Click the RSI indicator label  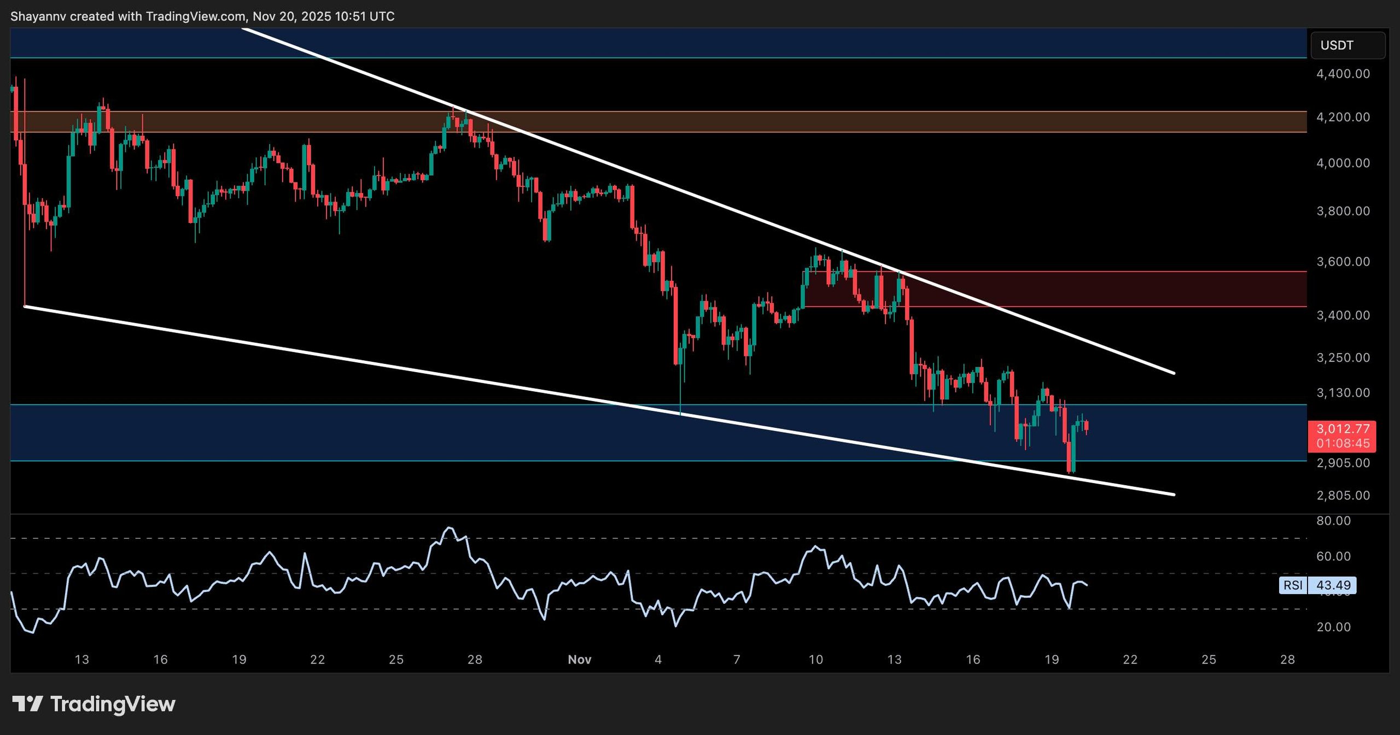(x=1293, y=585)
